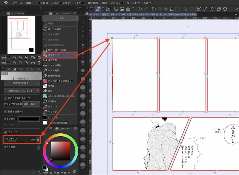Open the レイヤー menu
Viewport: 239px width, 175px height.
click(79, 3)
